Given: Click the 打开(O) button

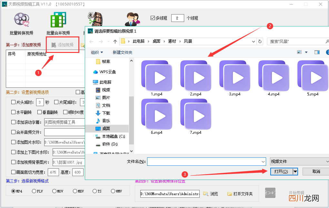Looking at the screenshot, I should (x=282, y=172).
